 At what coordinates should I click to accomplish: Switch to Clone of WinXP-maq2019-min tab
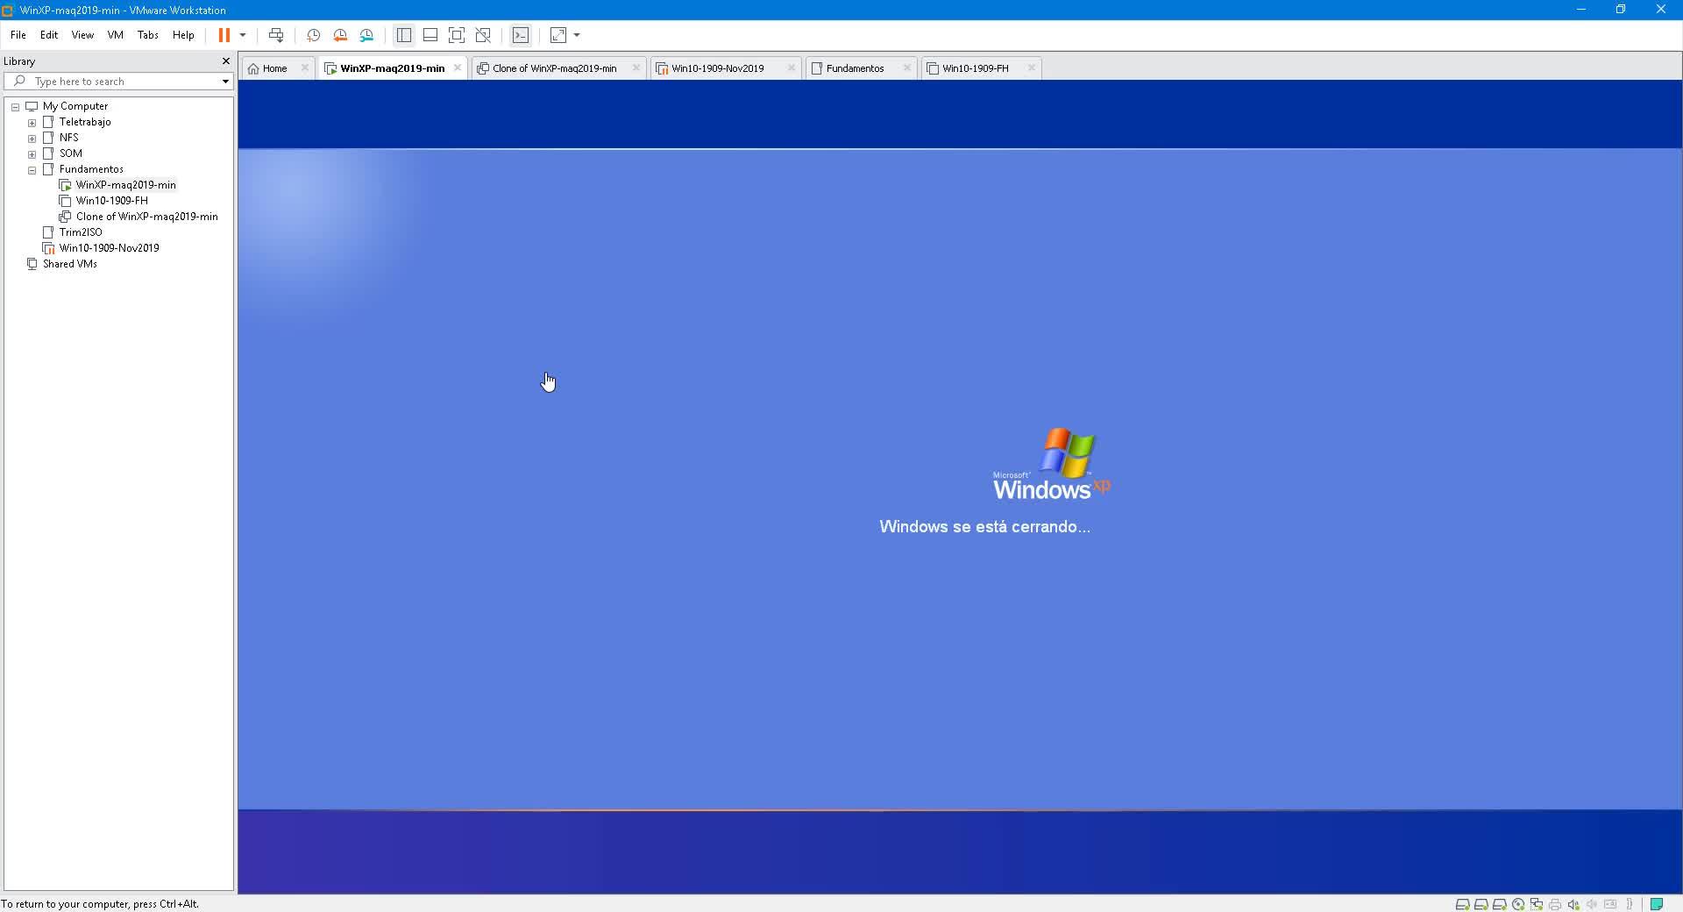[554, 68]
